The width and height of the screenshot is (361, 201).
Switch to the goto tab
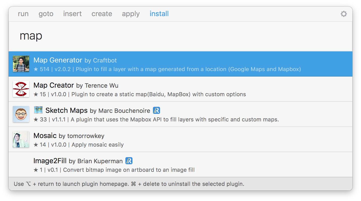(x=46, y=14)
